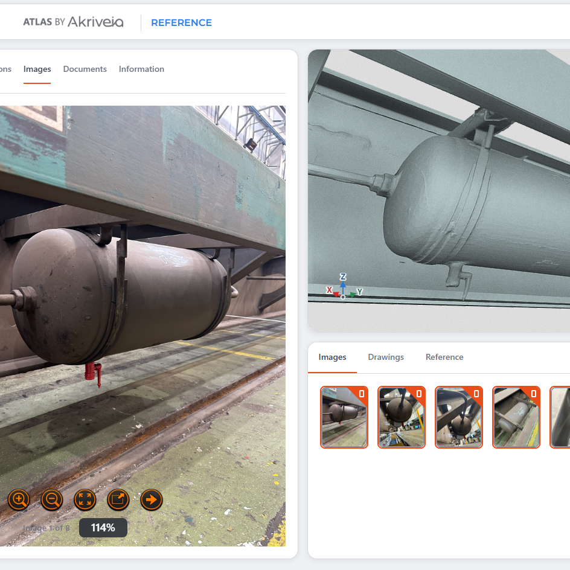Switch to the Drawings tab
The height and width of the screenshot is (570, 570).
click(x=386, y=357)
